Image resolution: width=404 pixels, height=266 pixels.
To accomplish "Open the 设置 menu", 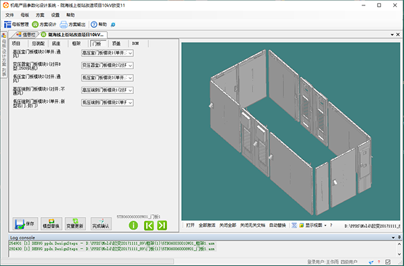I will (55, 15).
